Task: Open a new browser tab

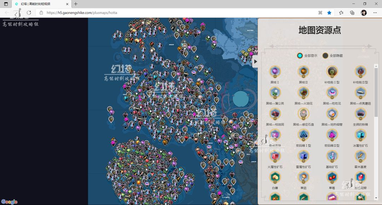Action: (76, 4)
